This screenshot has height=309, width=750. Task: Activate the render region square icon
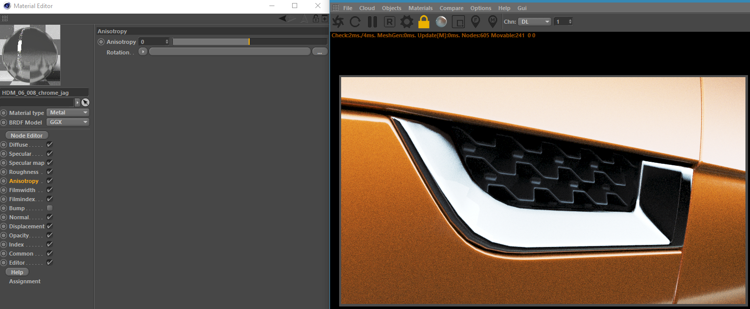(x=458, y=22)
